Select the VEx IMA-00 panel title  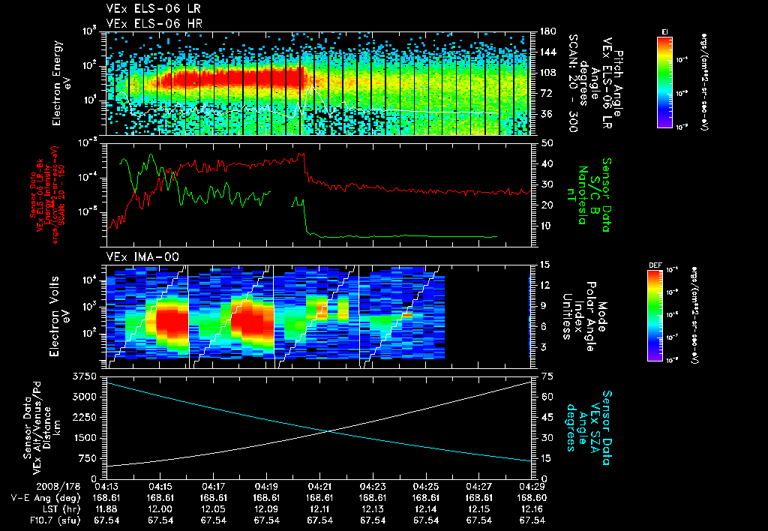[143, 257]
